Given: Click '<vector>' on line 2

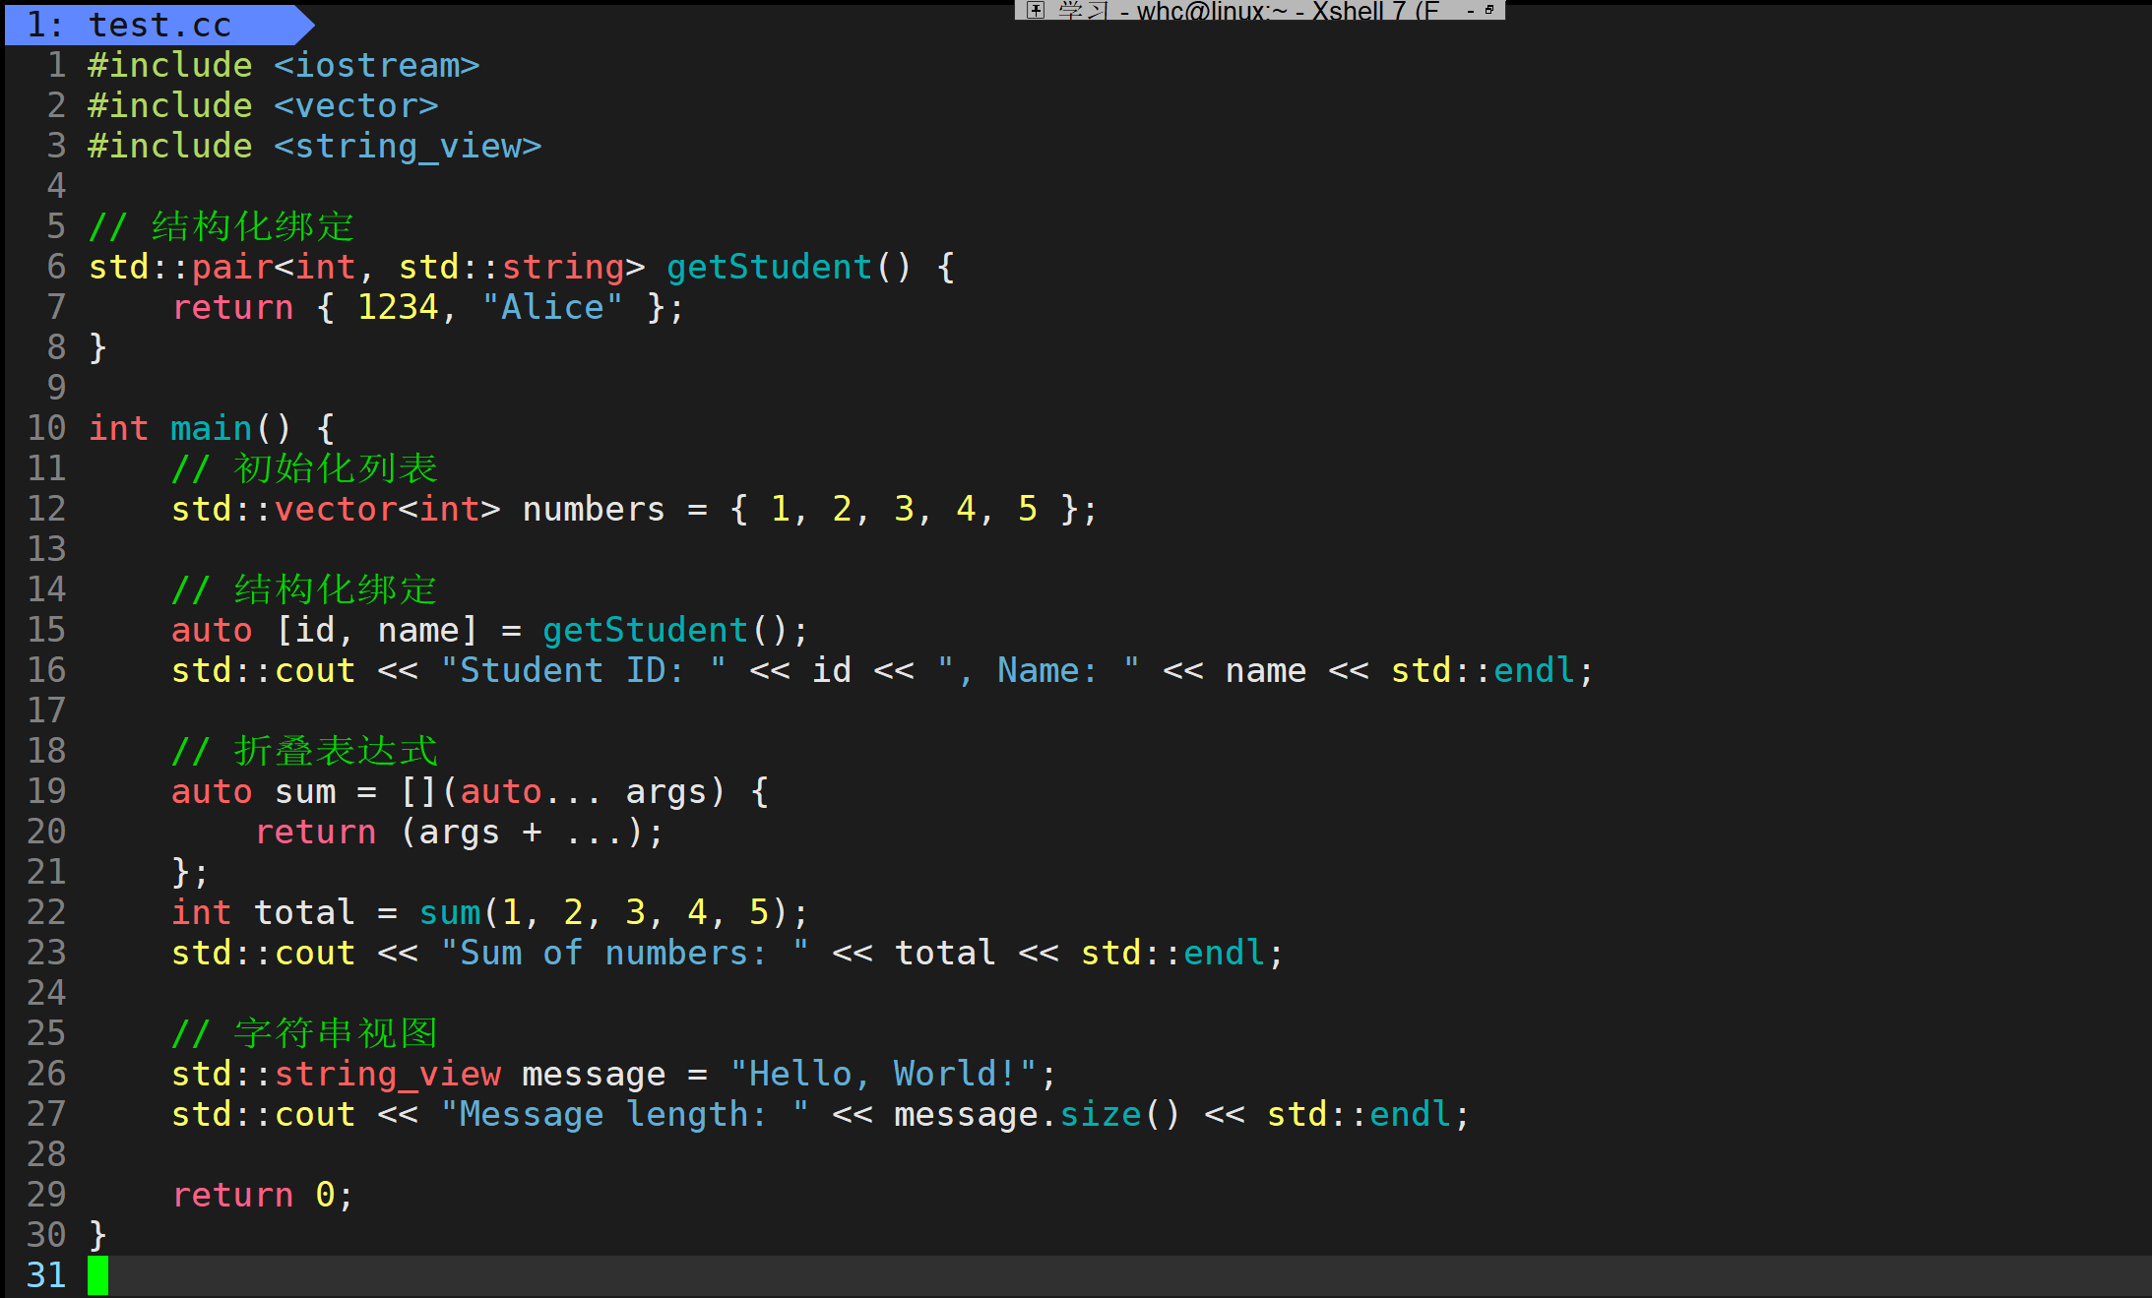Looking at the screenshot, I should 355,105.
